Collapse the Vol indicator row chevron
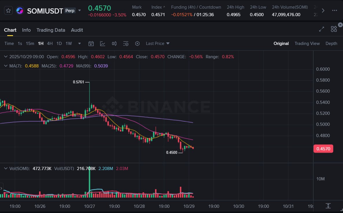The image size is (343, 213). click(6, 169)
